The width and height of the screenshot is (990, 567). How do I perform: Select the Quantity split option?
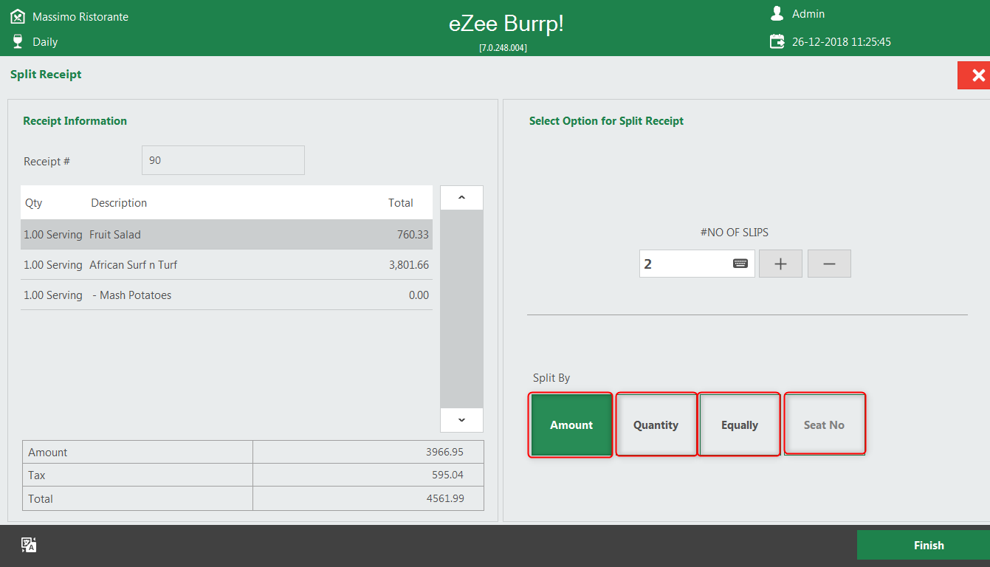656,425
